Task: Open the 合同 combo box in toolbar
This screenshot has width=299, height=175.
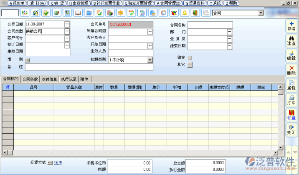Action: pos(261,13)
